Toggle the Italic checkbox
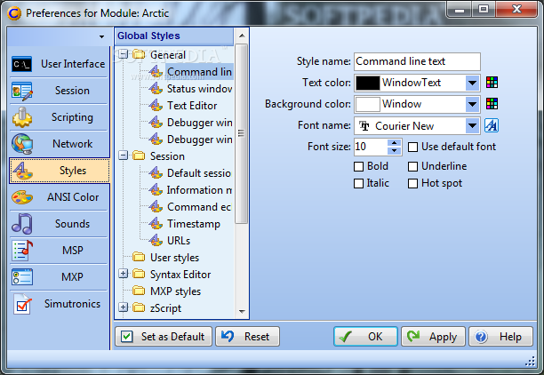Image resolution: width=544 pixels, height=375 pixels. coord(359,183)
